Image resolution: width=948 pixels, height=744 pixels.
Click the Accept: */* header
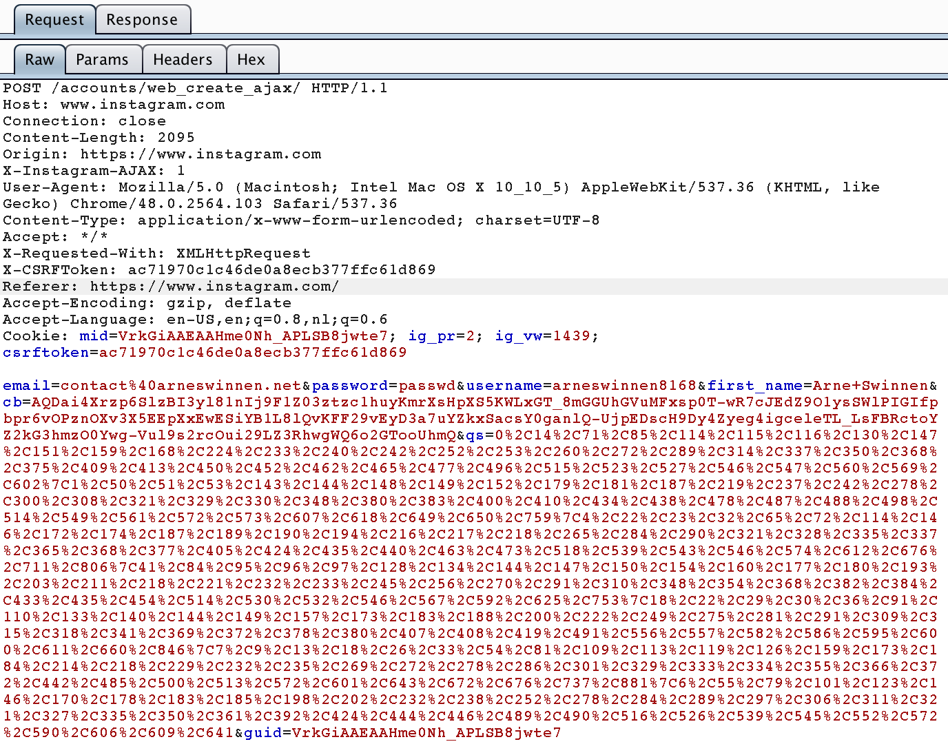coord(55,237)
